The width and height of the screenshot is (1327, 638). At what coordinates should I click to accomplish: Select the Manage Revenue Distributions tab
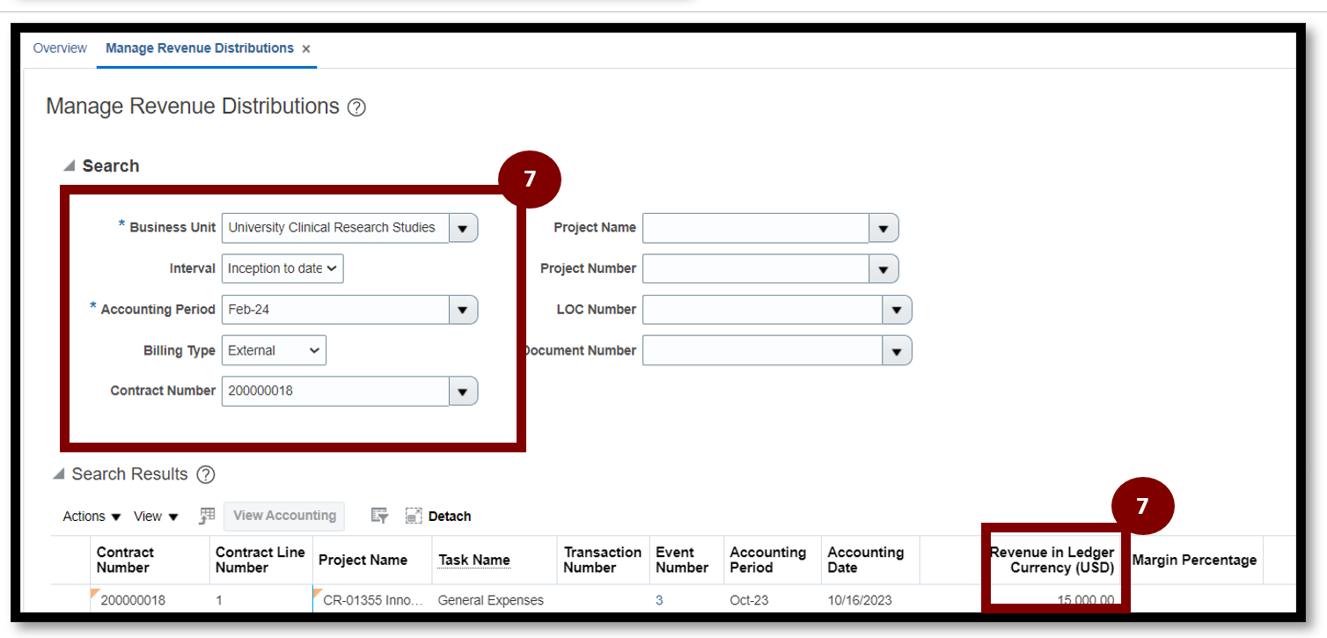(200, 48)
